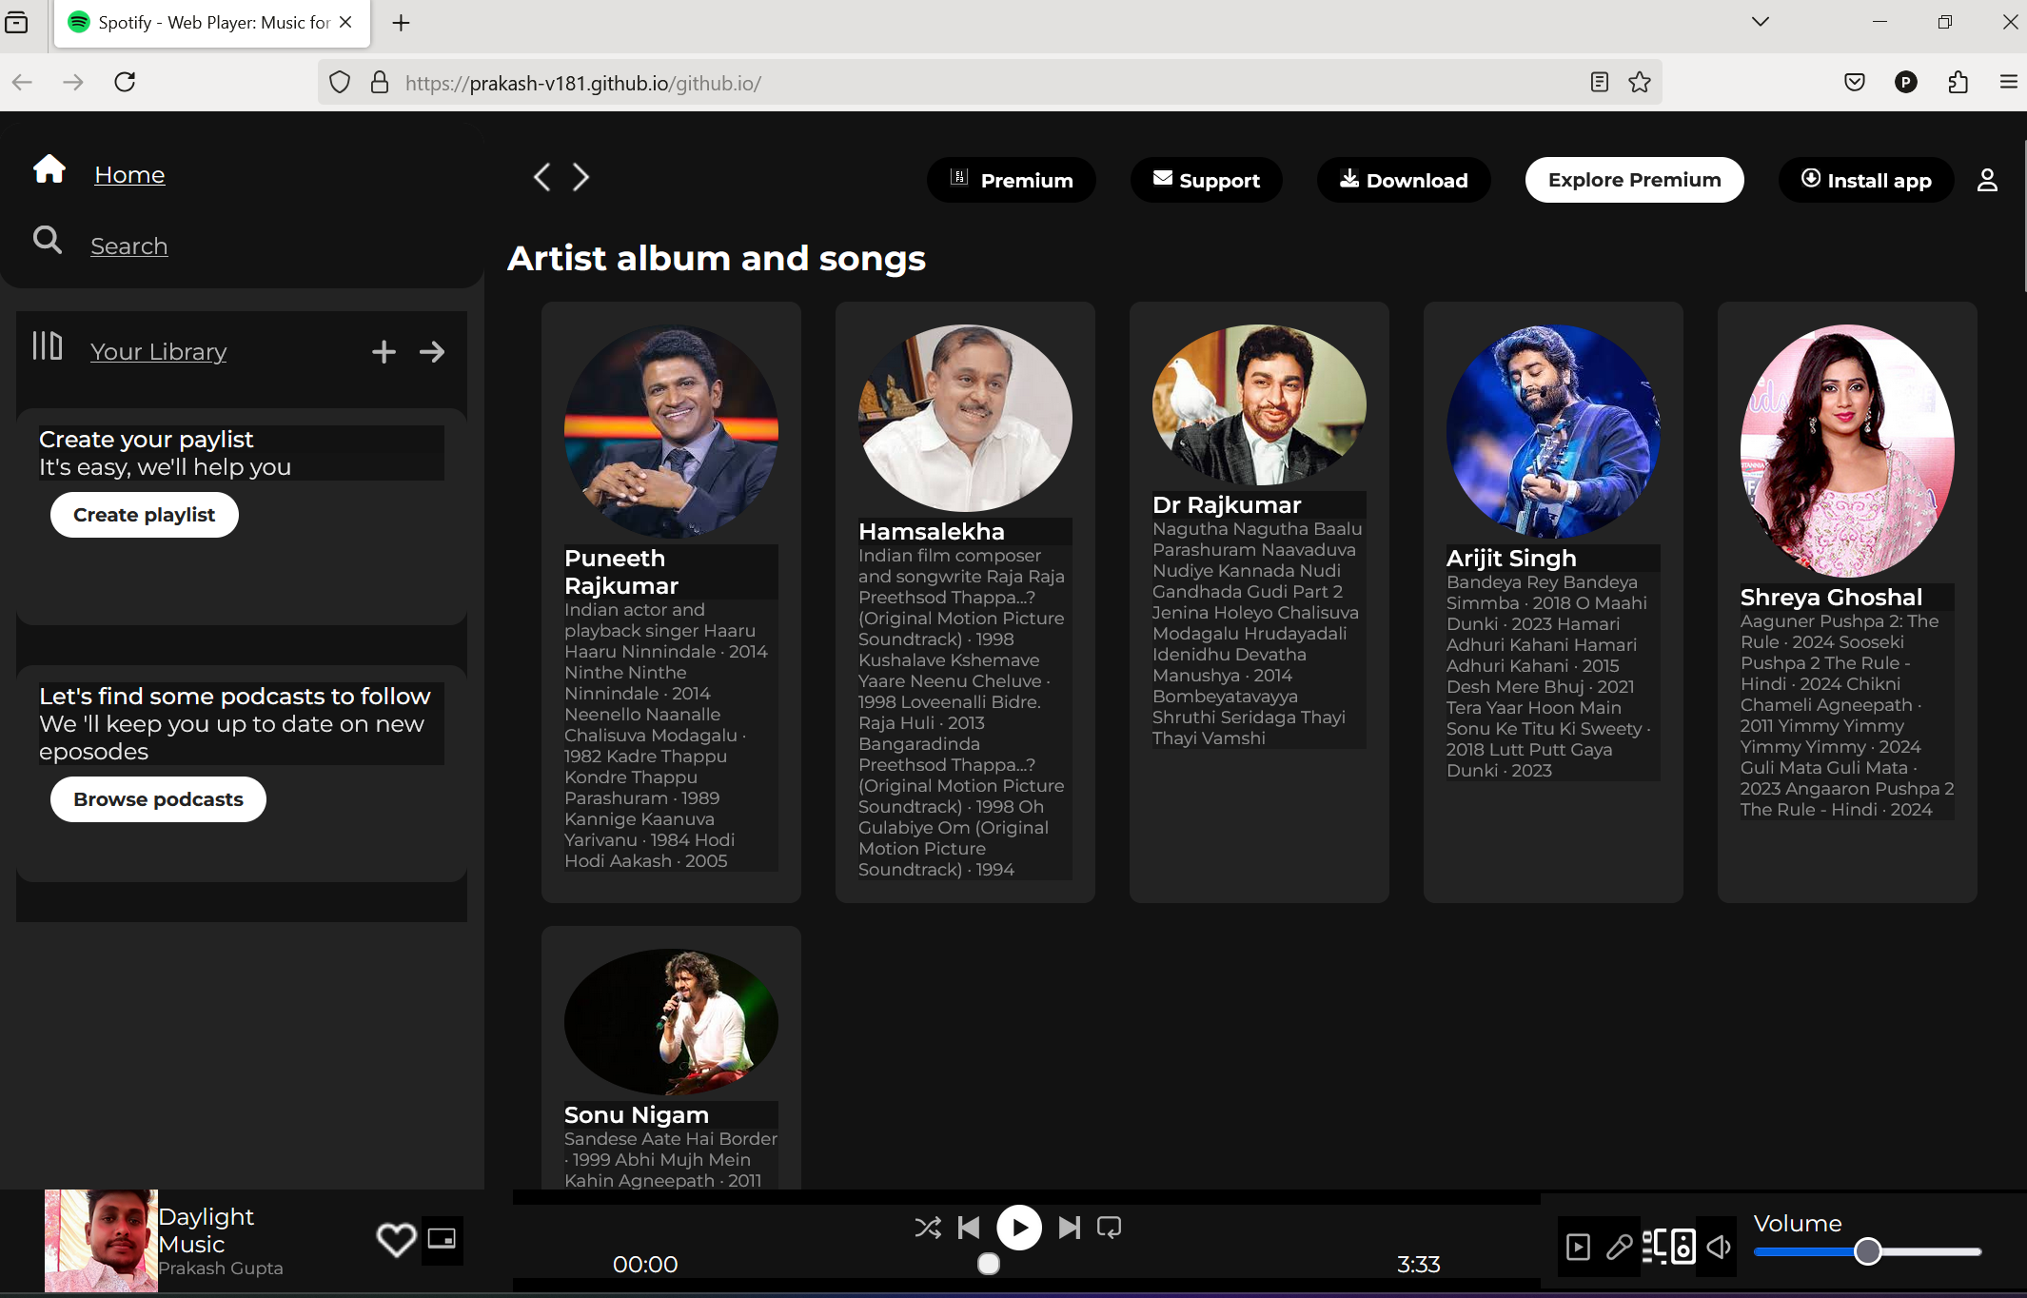Open Shreya Ghoshal artist photo
Screen dimensions: 2027x1298
point(1847,451)
